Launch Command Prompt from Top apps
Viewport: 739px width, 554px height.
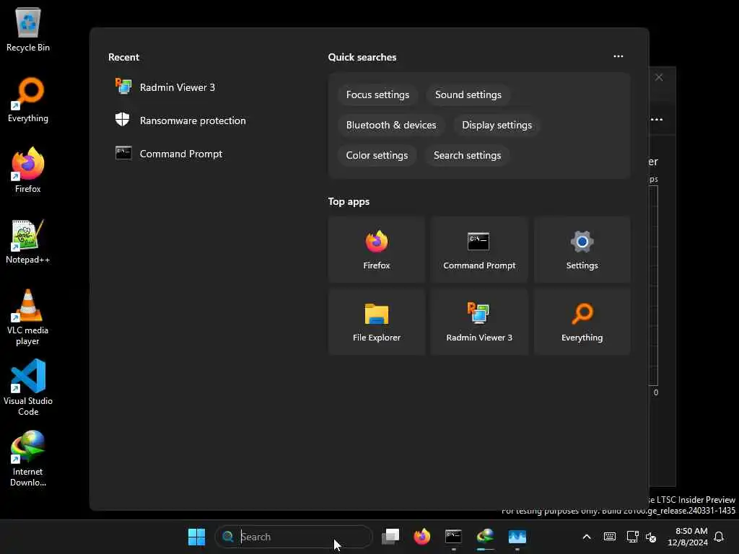click(x=479, y=250)
